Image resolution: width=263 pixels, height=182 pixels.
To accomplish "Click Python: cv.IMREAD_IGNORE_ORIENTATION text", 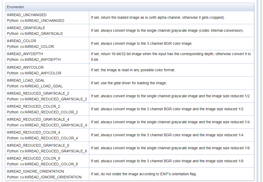I will (x=44, y=177).
